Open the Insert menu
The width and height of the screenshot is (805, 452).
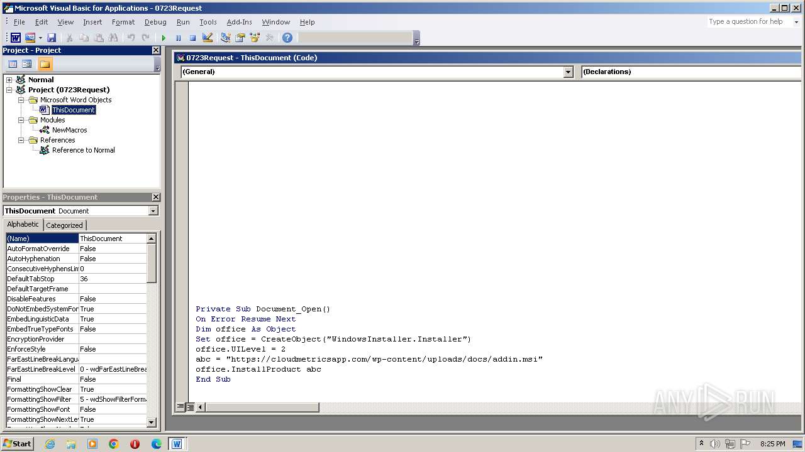pyautogui.click(x=92, y=22)
